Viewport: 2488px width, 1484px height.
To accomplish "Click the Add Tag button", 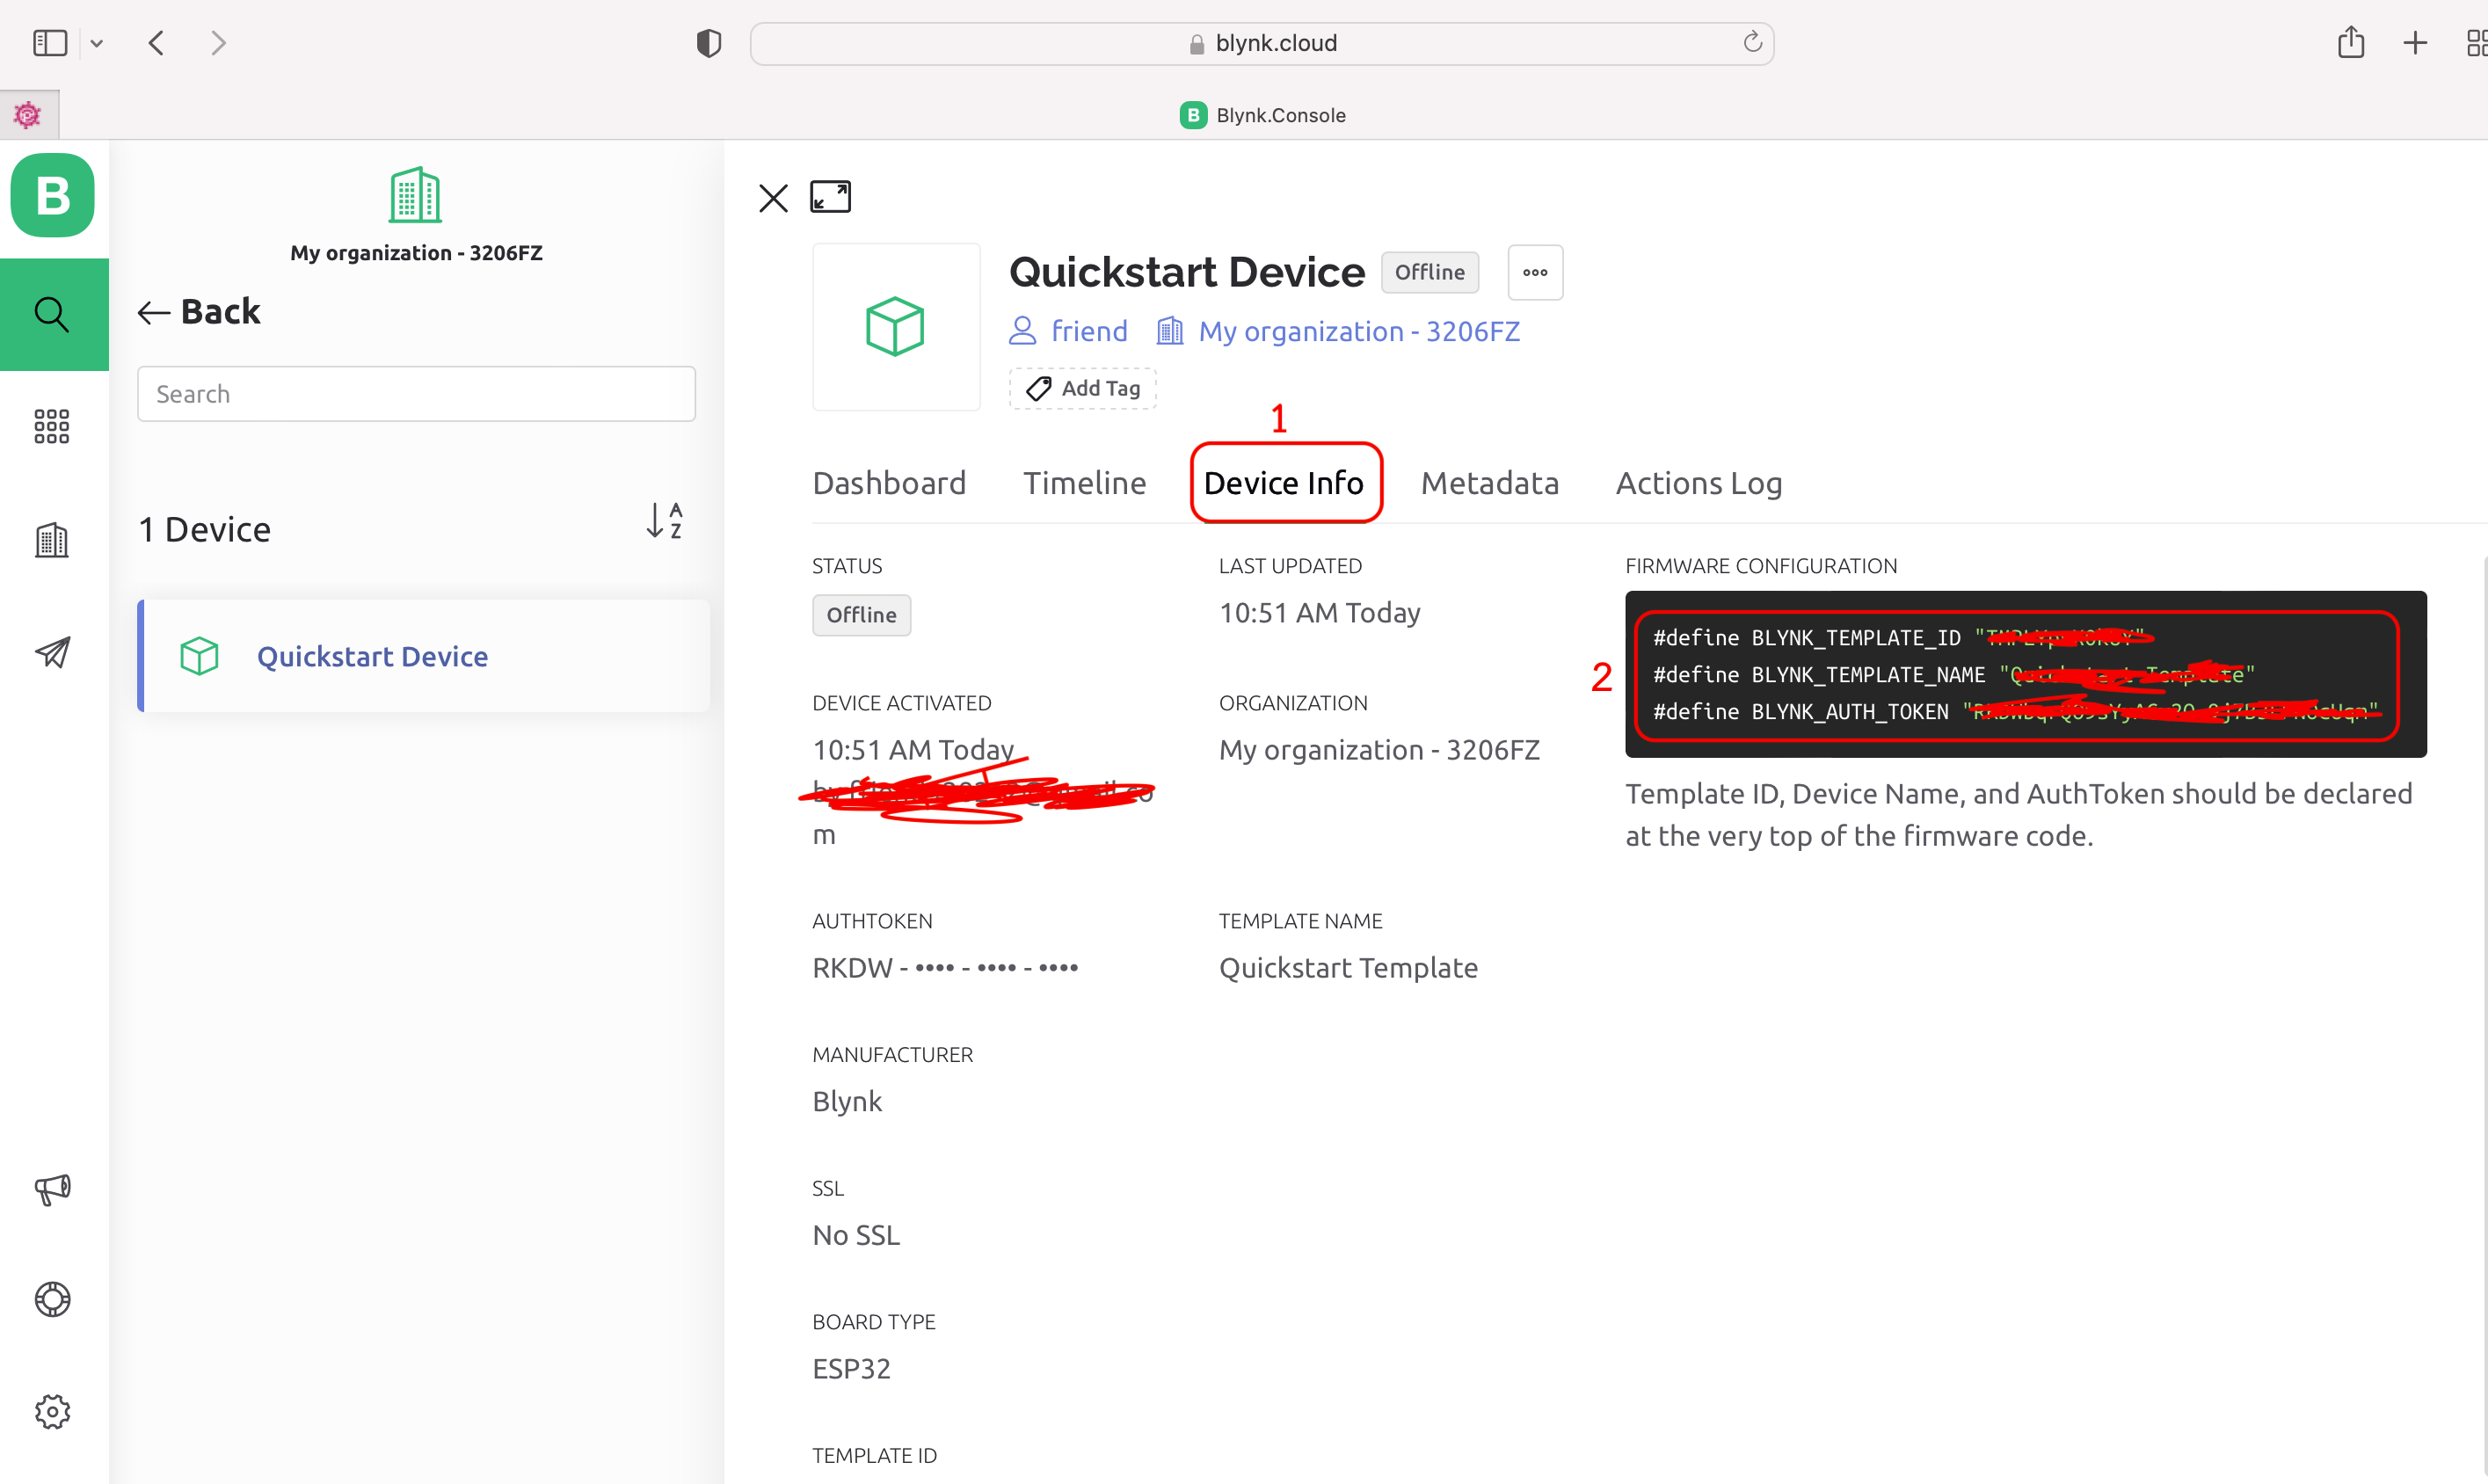I will (x=1083, y=388).
